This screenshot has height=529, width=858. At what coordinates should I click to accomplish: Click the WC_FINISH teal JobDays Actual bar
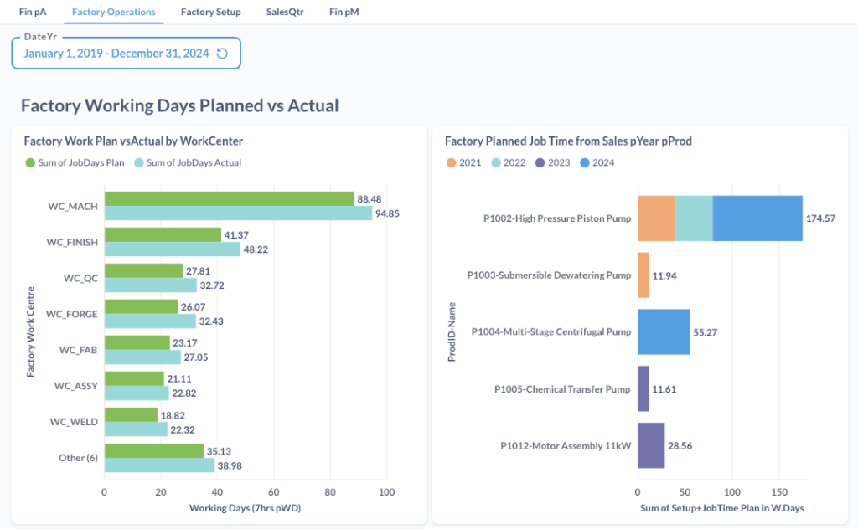click(x=172, y=249)
